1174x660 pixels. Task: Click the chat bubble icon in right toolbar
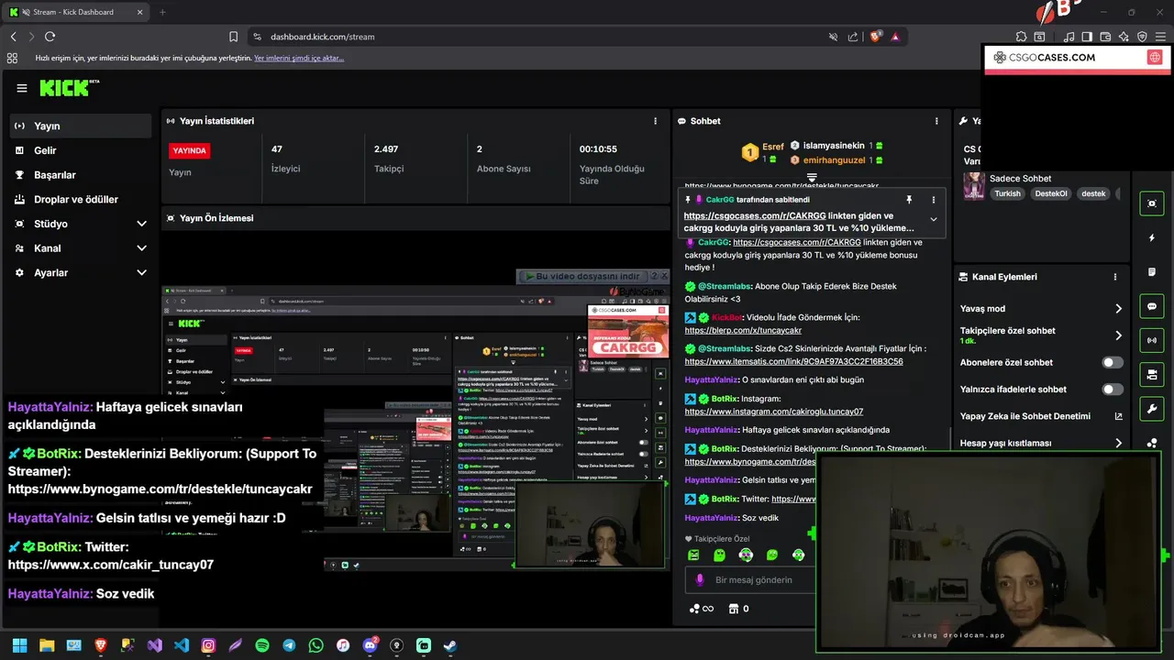1152,306
